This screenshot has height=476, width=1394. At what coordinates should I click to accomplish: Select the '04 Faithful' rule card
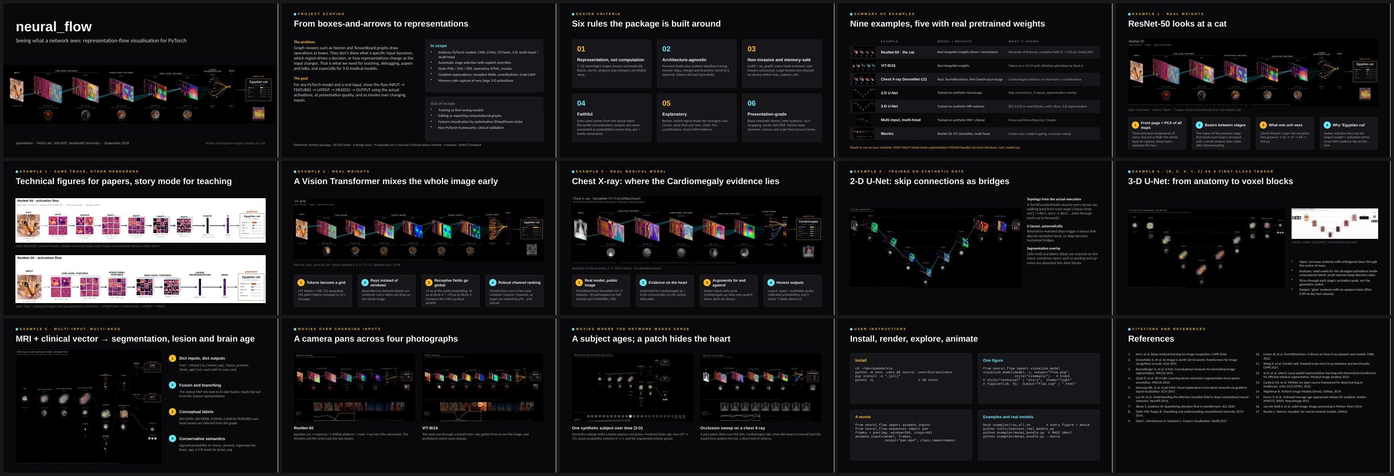(612, 118)
